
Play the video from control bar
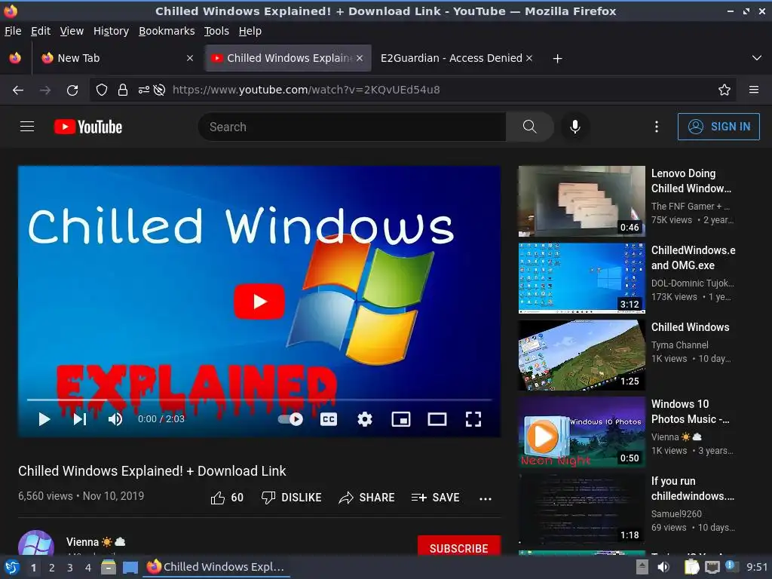[44, 419]
